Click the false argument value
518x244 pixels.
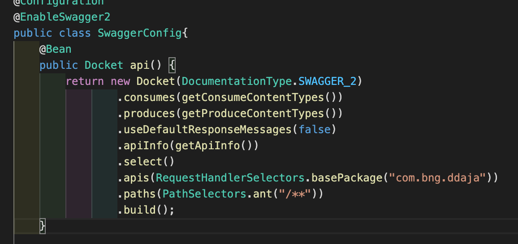tap(314, 130)
